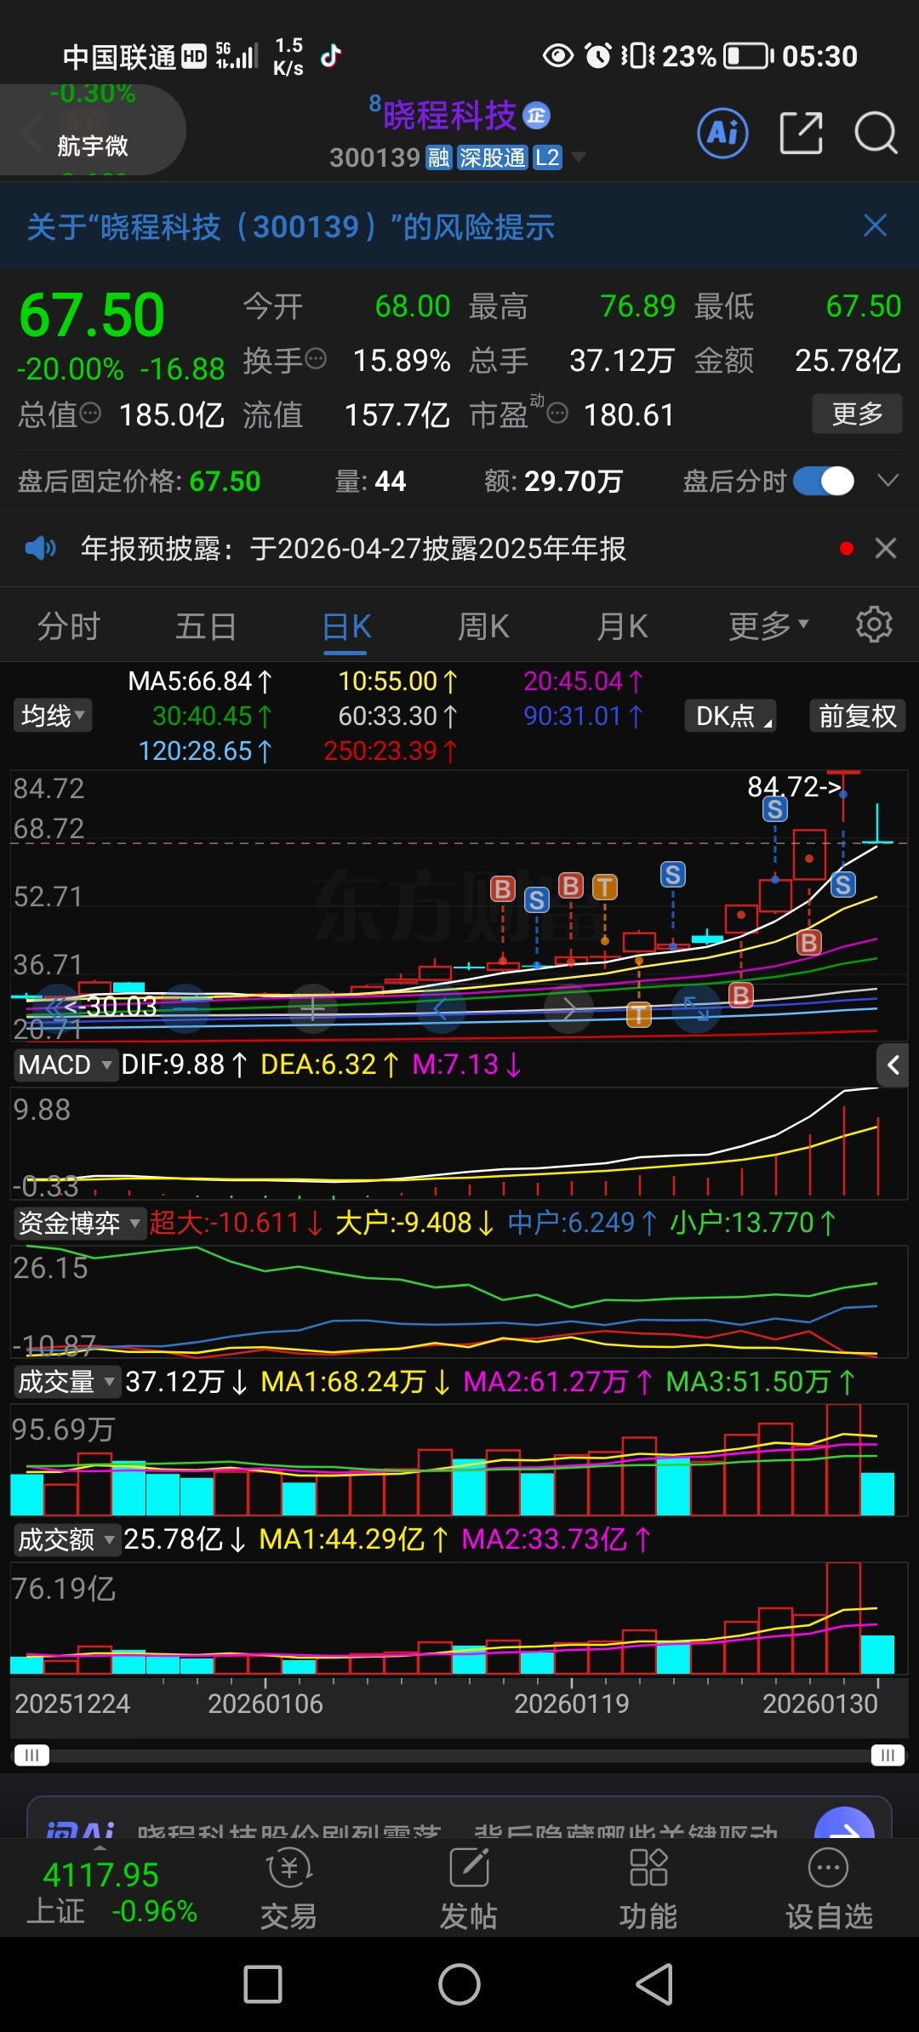Tap the 深股通 badge
Screen dimensions: 919x2032
coord(492,157)
